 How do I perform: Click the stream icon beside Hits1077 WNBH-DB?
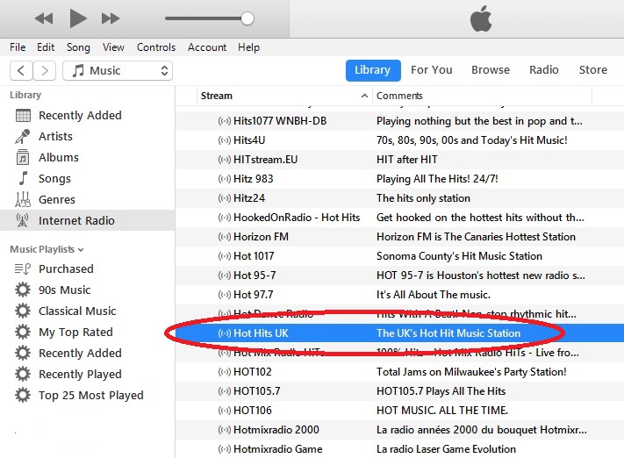[x=225, y=121]
